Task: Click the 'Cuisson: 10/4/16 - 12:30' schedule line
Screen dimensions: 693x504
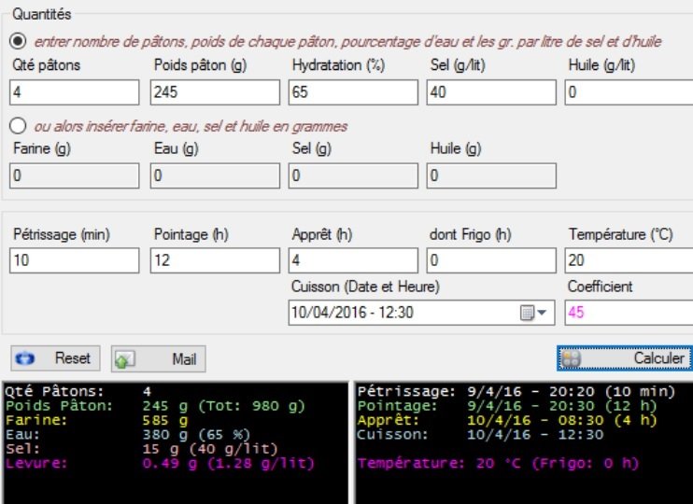Action: pyautogui.click(x=480, y=435)
